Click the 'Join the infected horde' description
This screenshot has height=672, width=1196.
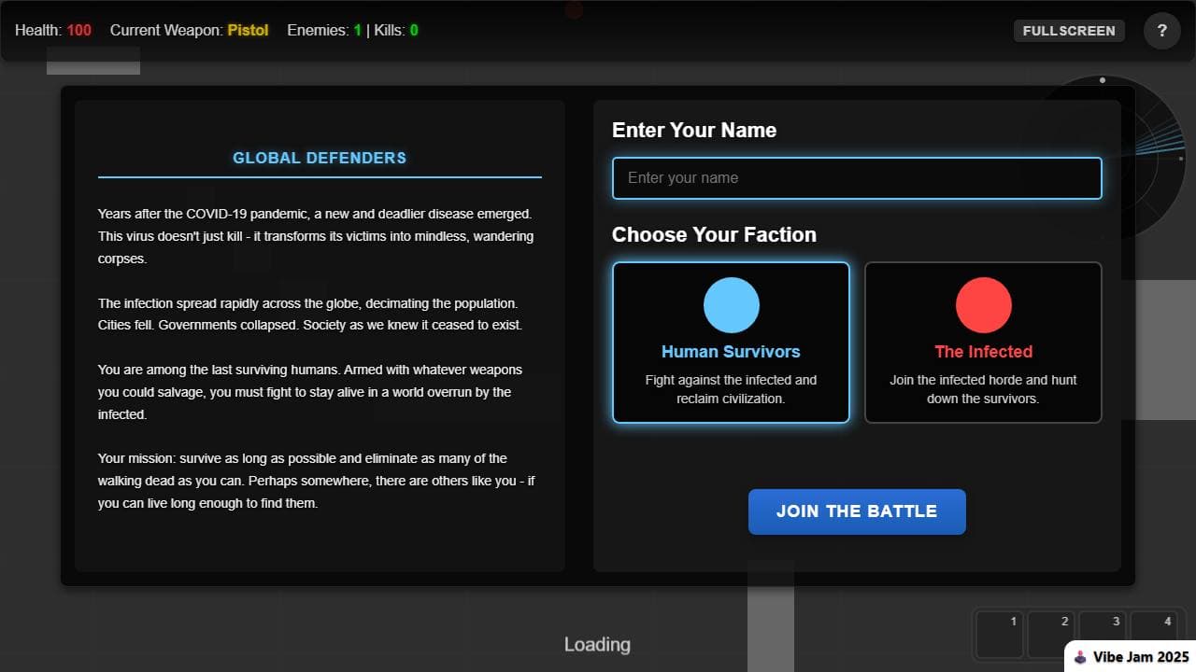point(983,389)
